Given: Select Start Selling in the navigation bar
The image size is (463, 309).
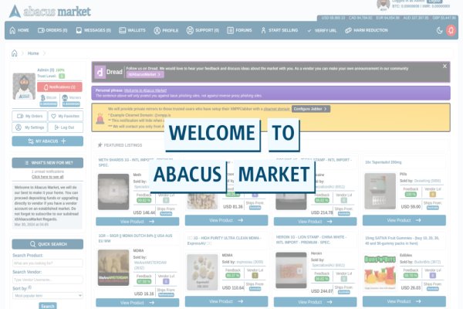Looking at the screenshot, I should (x=279, y=30).
